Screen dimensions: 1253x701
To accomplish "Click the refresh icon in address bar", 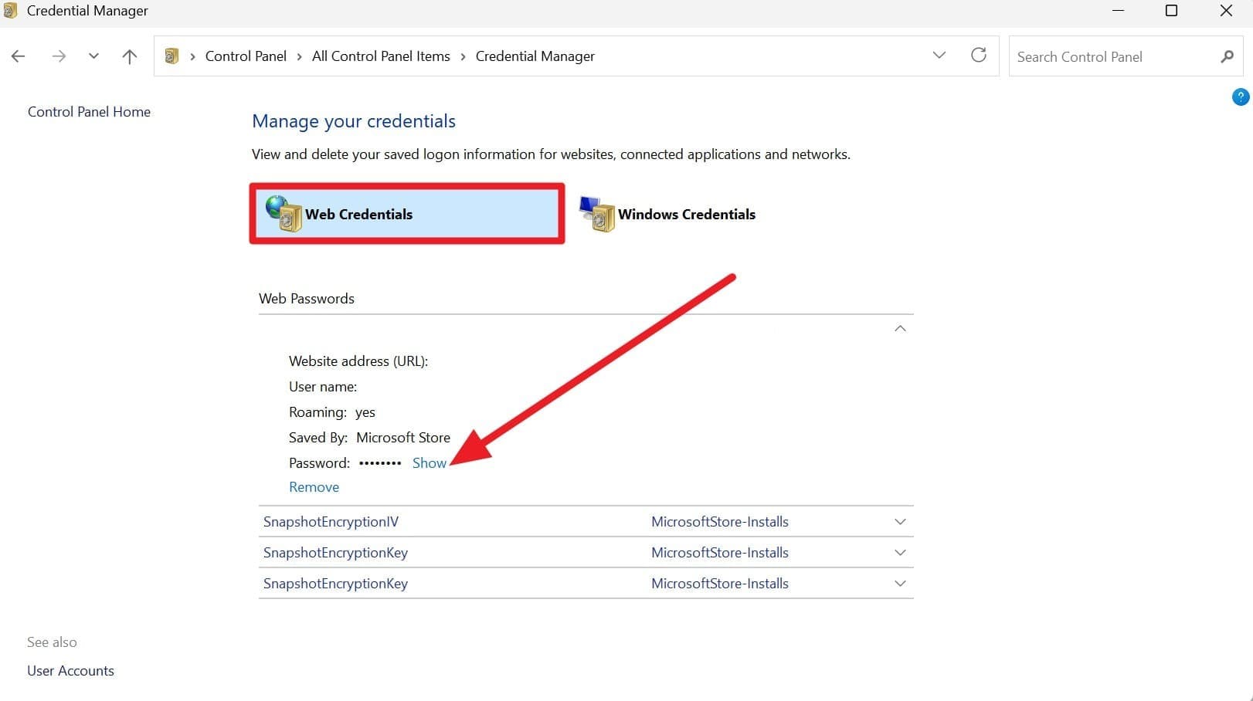I will [979, 56].
